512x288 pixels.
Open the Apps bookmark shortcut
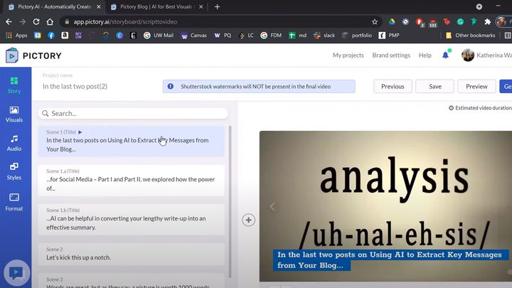tap(16, 36)
